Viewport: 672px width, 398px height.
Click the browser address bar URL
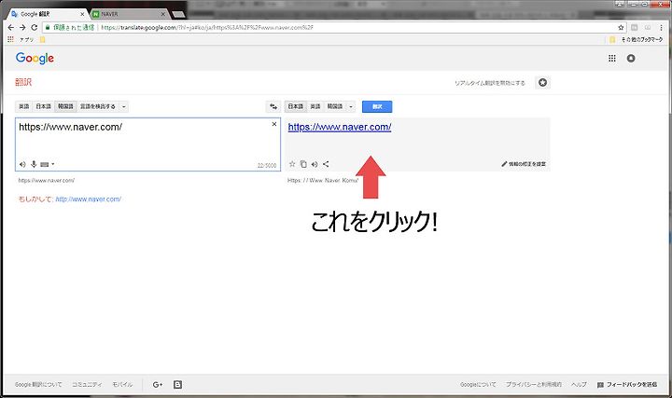207,27
